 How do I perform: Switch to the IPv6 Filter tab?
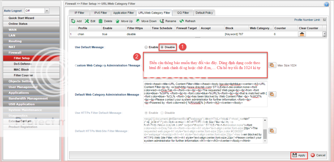(x=100, y=13)
